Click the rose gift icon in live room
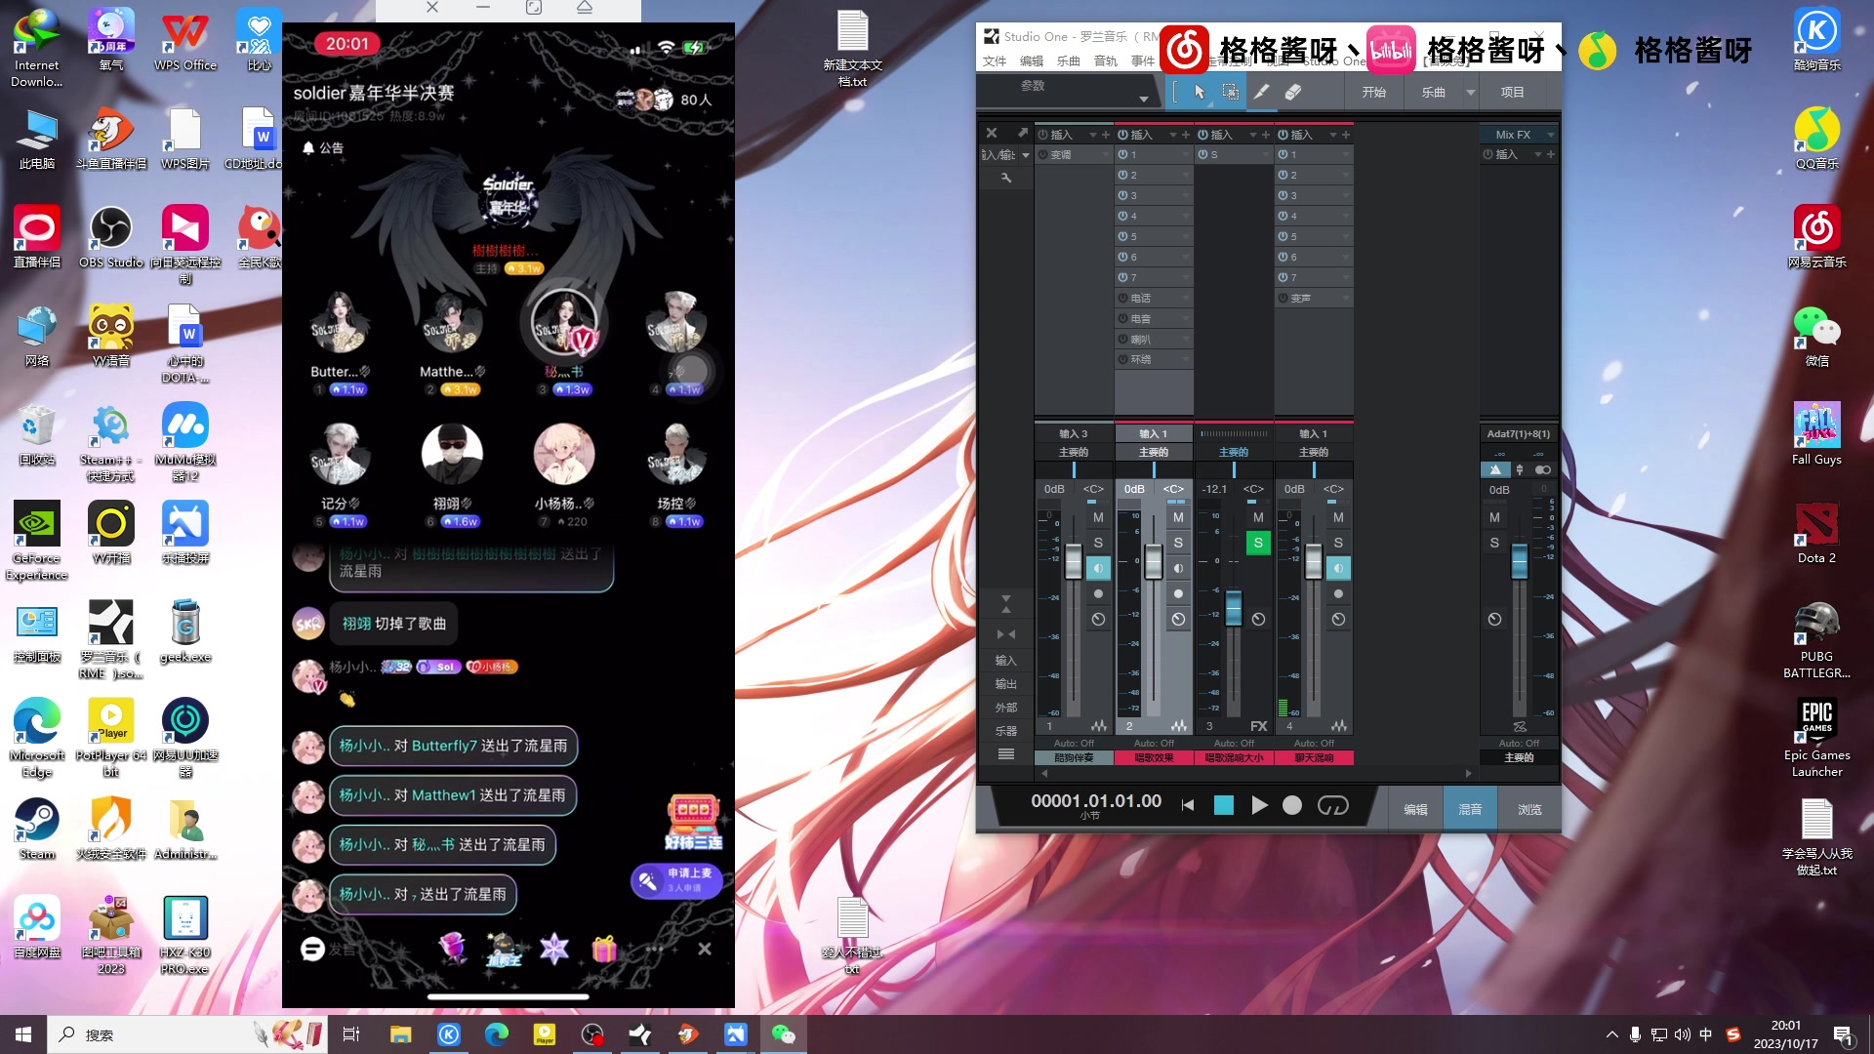 coord(453,948)
